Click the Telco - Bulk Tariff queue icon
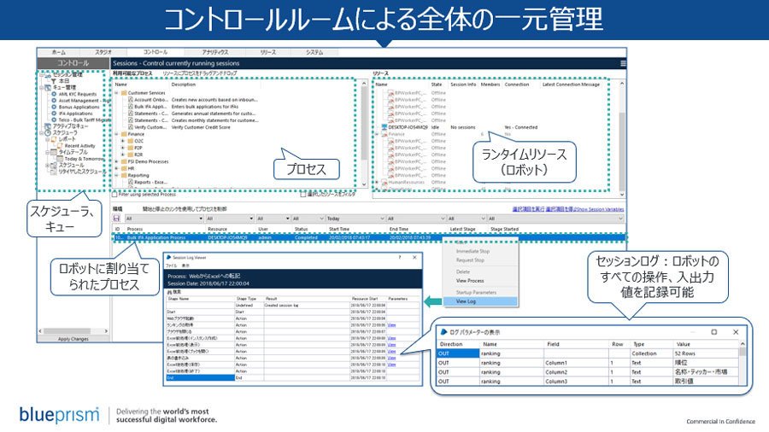The width and height of the screenshot is (769, 432). [x=54, y=120]
